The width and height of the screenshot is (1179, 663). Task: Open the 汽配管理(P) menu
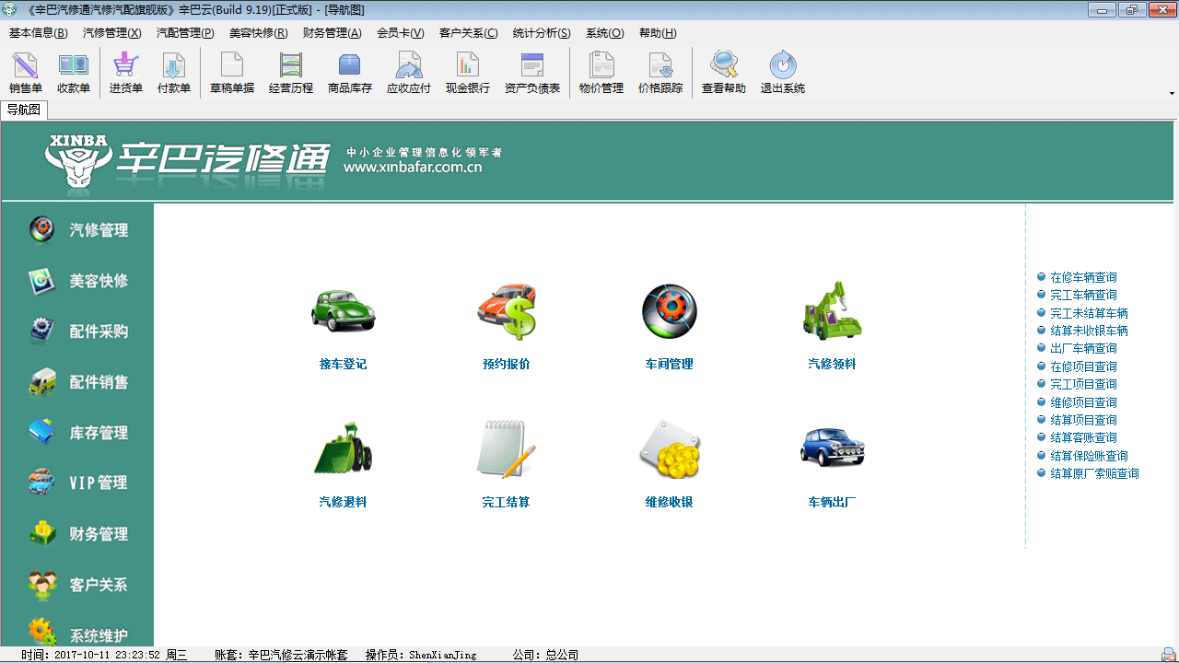(185, 33)
